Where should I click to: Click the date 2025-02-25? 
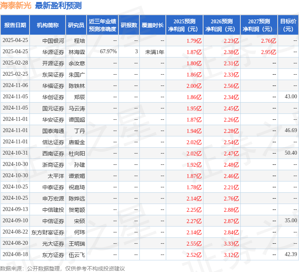pyautogui.click(x=15, y=74)
